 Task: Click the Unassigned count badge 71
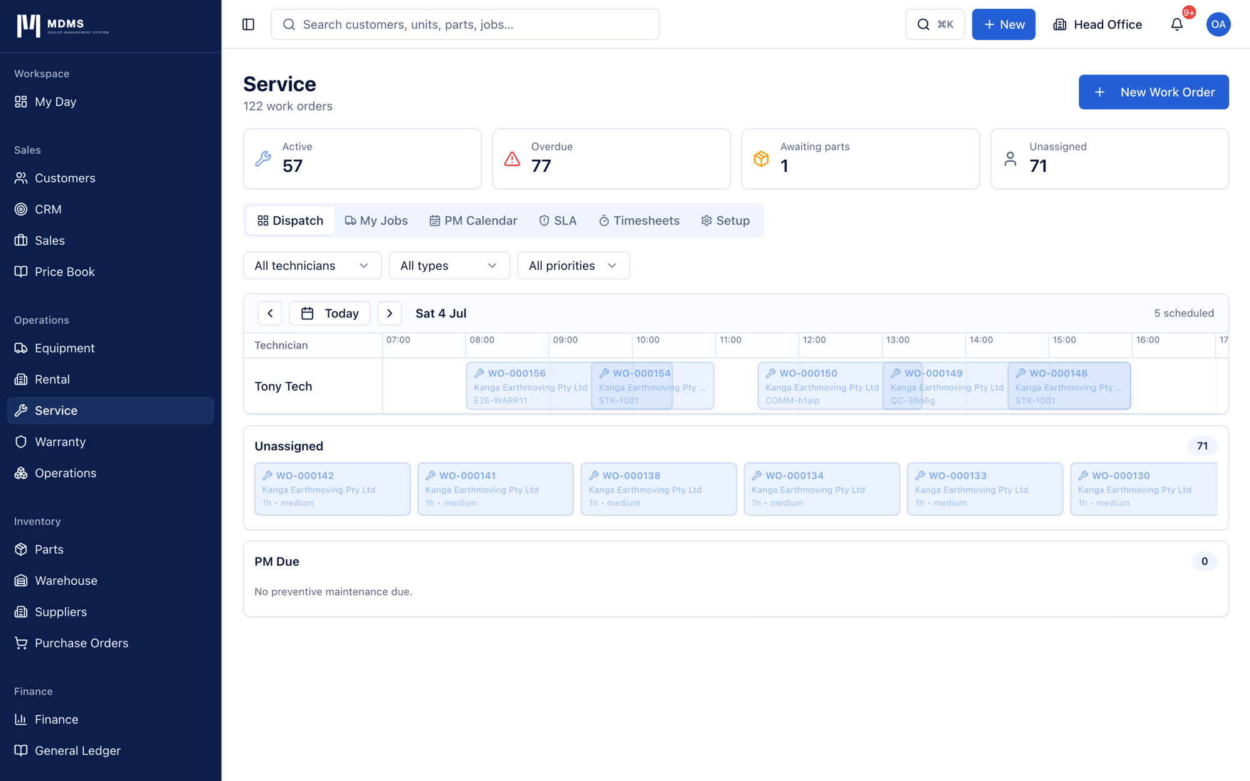point(1202,446)
